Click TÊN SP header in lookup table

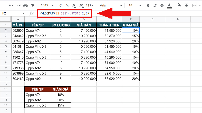pyautogui.click(x=37, y=89)
